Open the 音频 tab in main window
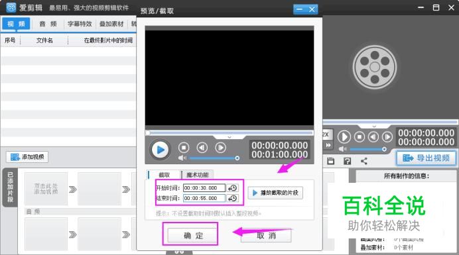Image resolution: width=459 pixels, height=255 pixels. click(48, 24)
